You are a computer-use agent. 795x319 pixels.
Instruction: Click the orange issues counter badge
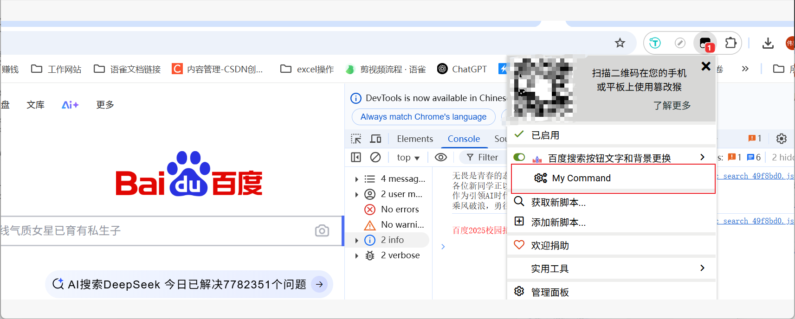pos(755,138)
